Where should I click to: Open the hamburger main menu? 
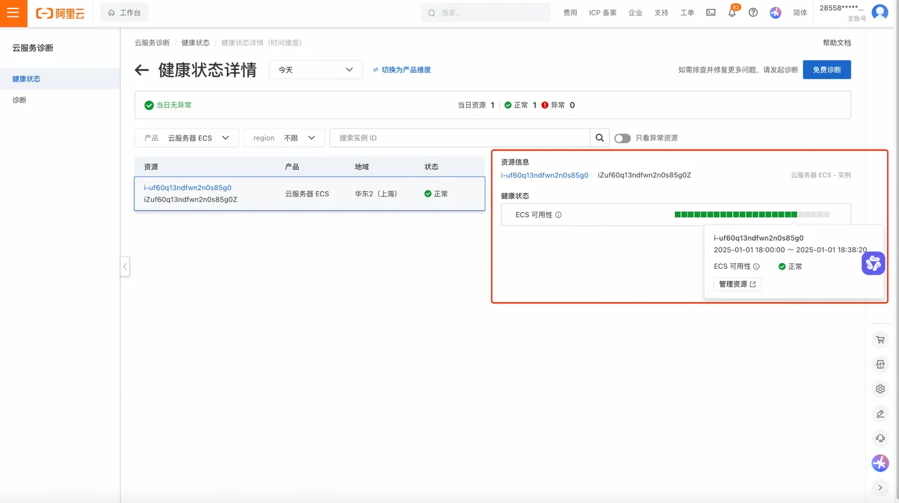13,13
